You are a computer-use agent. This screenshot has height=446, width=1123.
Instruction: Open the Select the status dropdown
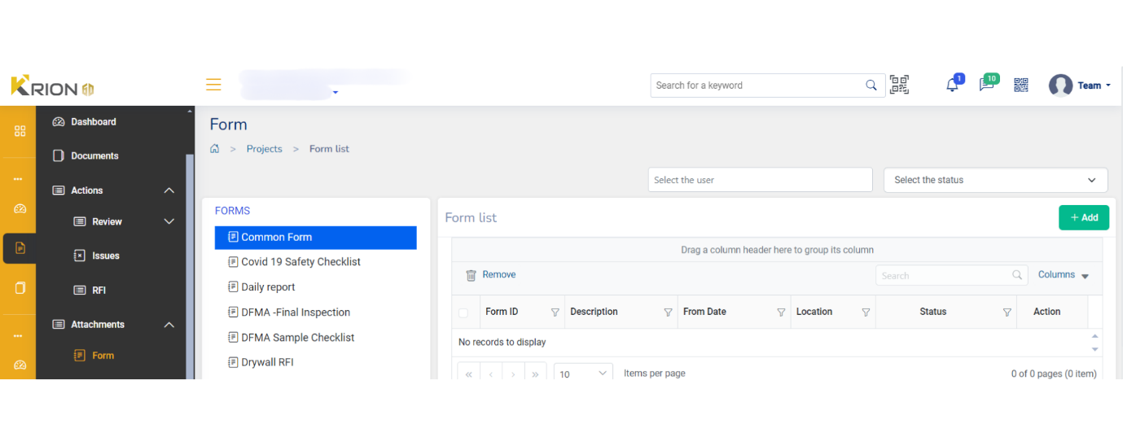tap(995, 180)
